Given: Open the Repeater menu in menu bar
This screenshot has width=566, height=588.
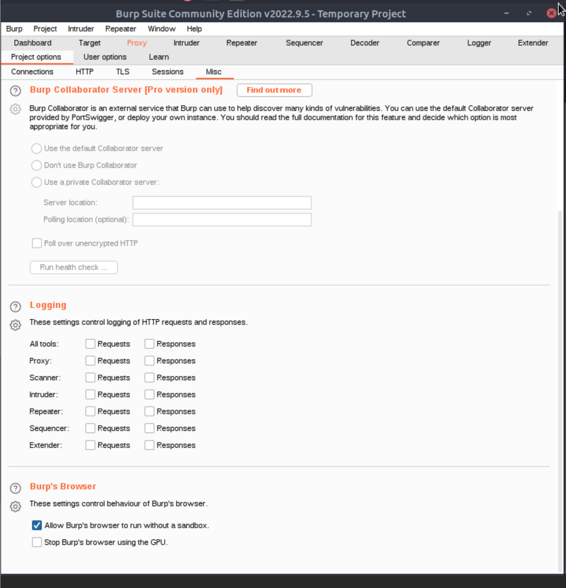Looking at the screenshot, I should pos(121,28).
